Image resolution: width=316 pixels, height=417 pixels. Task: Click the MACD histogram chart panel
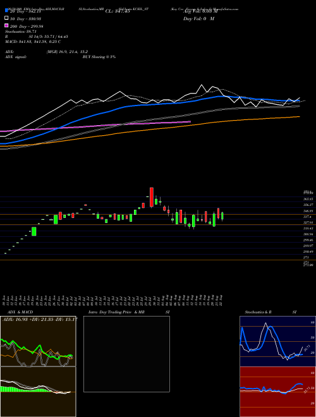38,392
